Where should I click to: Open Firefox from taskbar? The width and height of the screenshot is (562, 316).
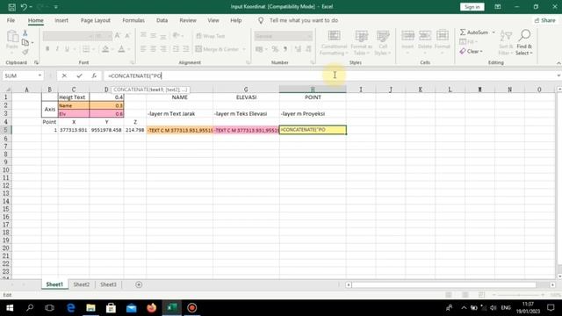click(152, 308)
